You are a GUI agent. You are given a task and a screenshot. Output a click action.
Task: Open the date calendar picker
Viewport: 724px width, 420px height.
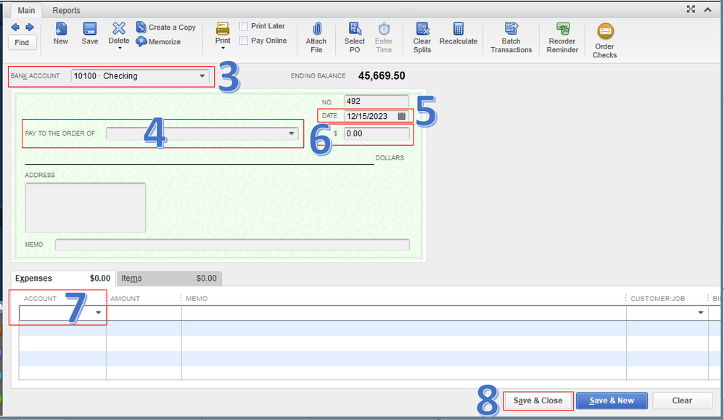click(402, 116)
